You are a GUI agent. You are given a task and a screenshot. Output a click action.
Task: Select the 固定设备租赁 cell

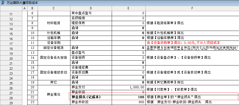pos(54,48)
